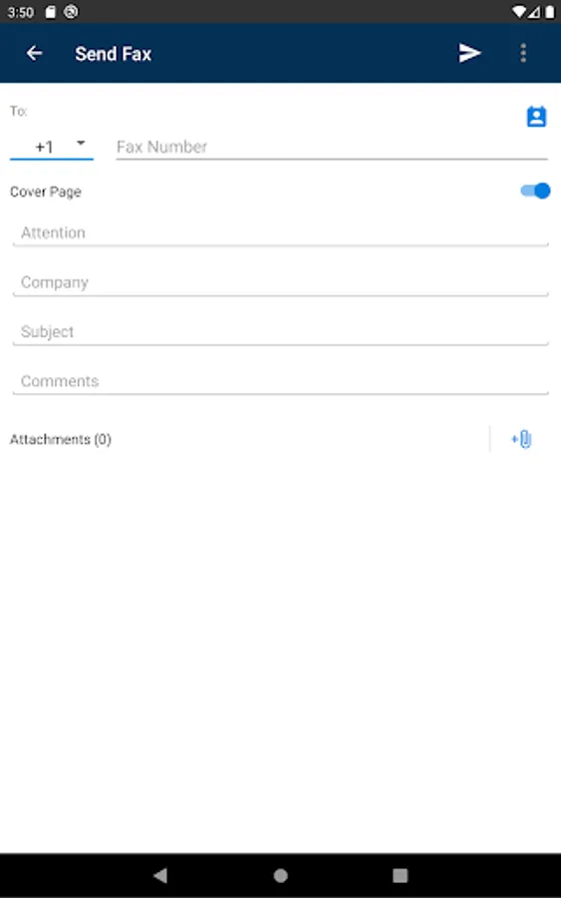Open contacts picker icon
The image size is (561, 898).
click(x=536, y=117)
